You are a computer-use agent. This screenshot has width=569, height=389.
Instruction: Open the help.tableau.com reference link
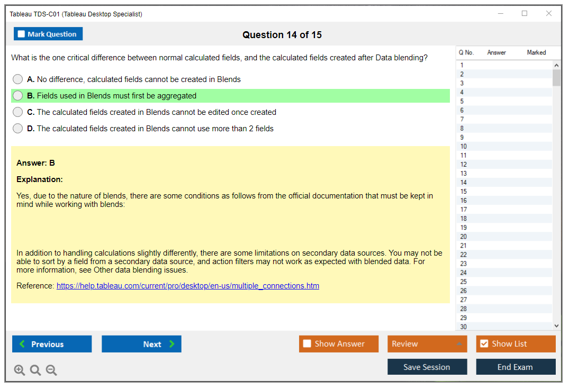pos(187,286)
